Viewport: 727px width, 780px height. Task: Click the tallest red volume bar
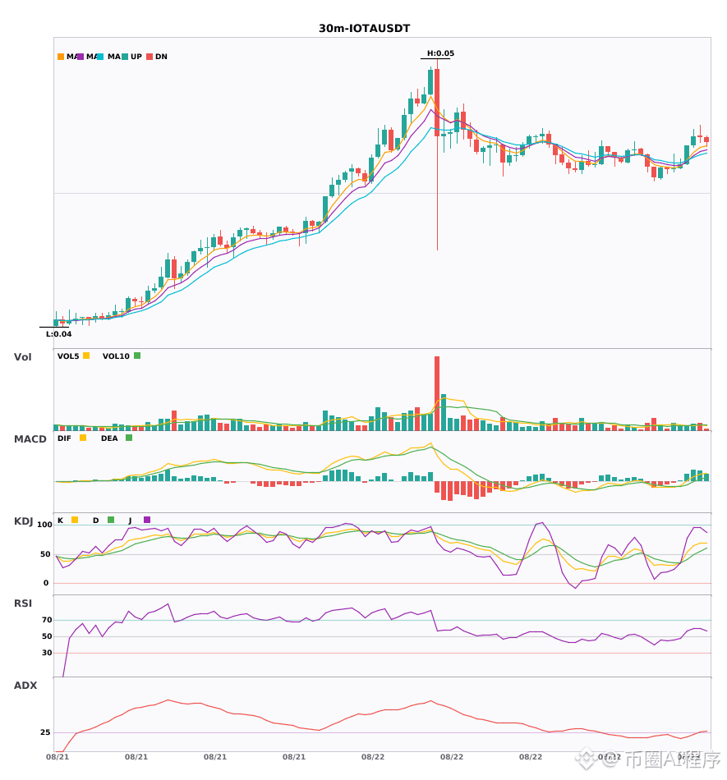pyautogui.click(x=437, y=393)
